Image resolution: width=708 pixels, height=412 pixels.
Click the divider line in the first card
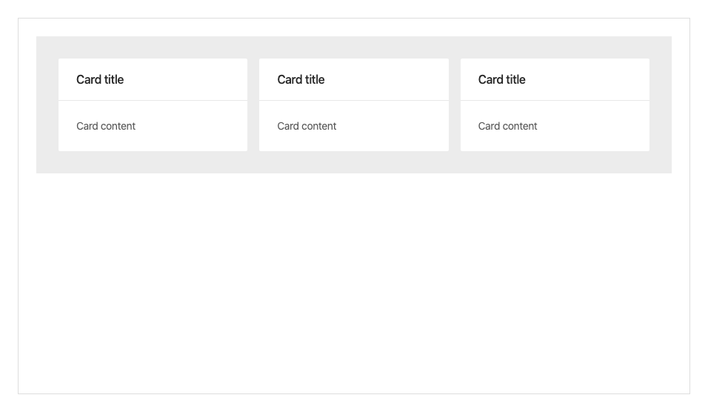(153, 100)
